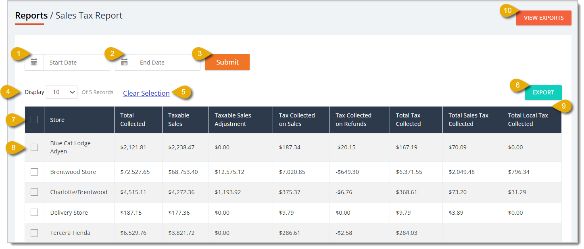
Task: Click the $286.61 tax collected value
Action: 290,233
